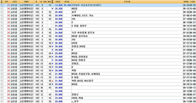Click the registration date 07-18
Screen dimensions: 196x103
coord(186,19)
